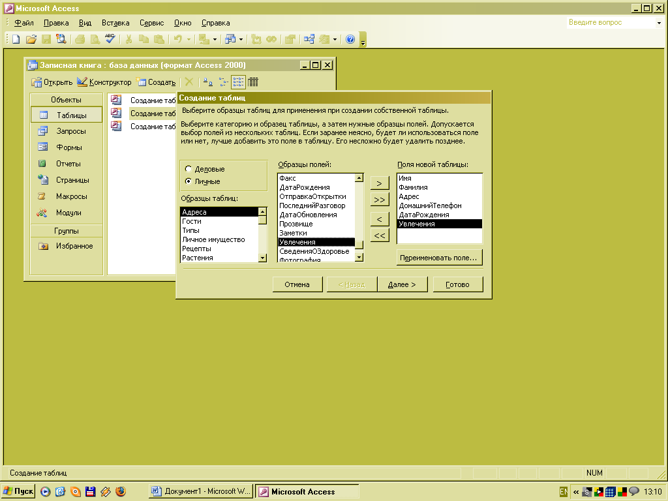Click the Переименовать поле... button
668x501 pixels.
tap(439, 258)
